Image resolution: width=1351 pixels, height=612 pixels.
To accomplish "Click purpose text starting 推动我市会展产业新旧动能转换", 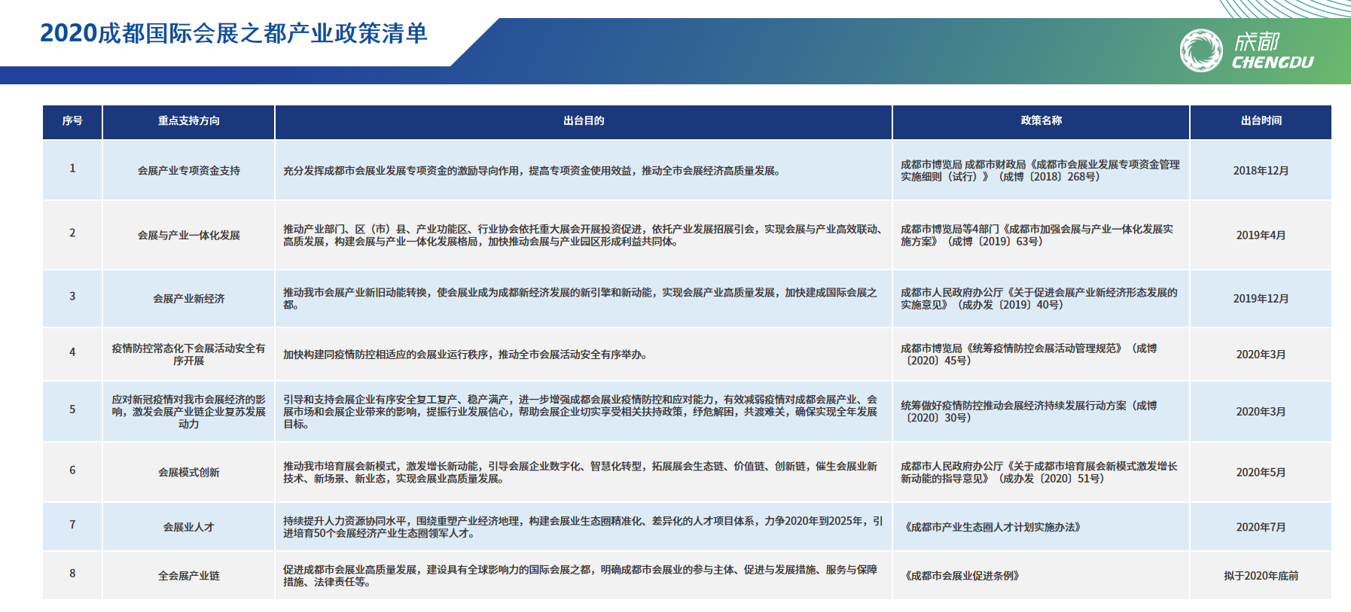I will (x=580, y=298).
